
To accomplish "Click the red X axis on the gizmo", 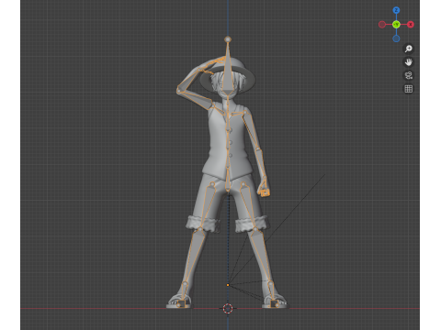I will coord(411,25).
